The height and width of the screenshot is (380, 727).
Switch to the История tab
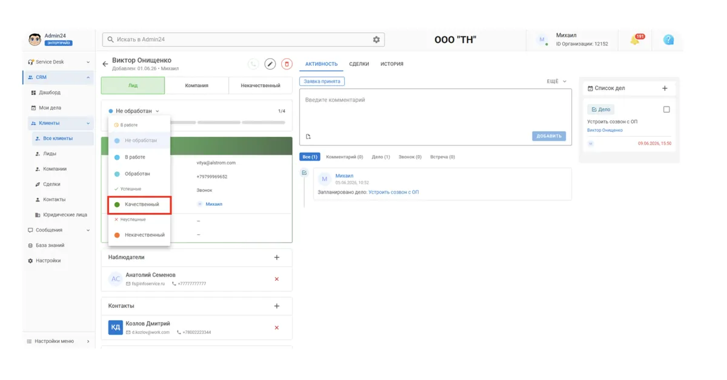(392, 64)
